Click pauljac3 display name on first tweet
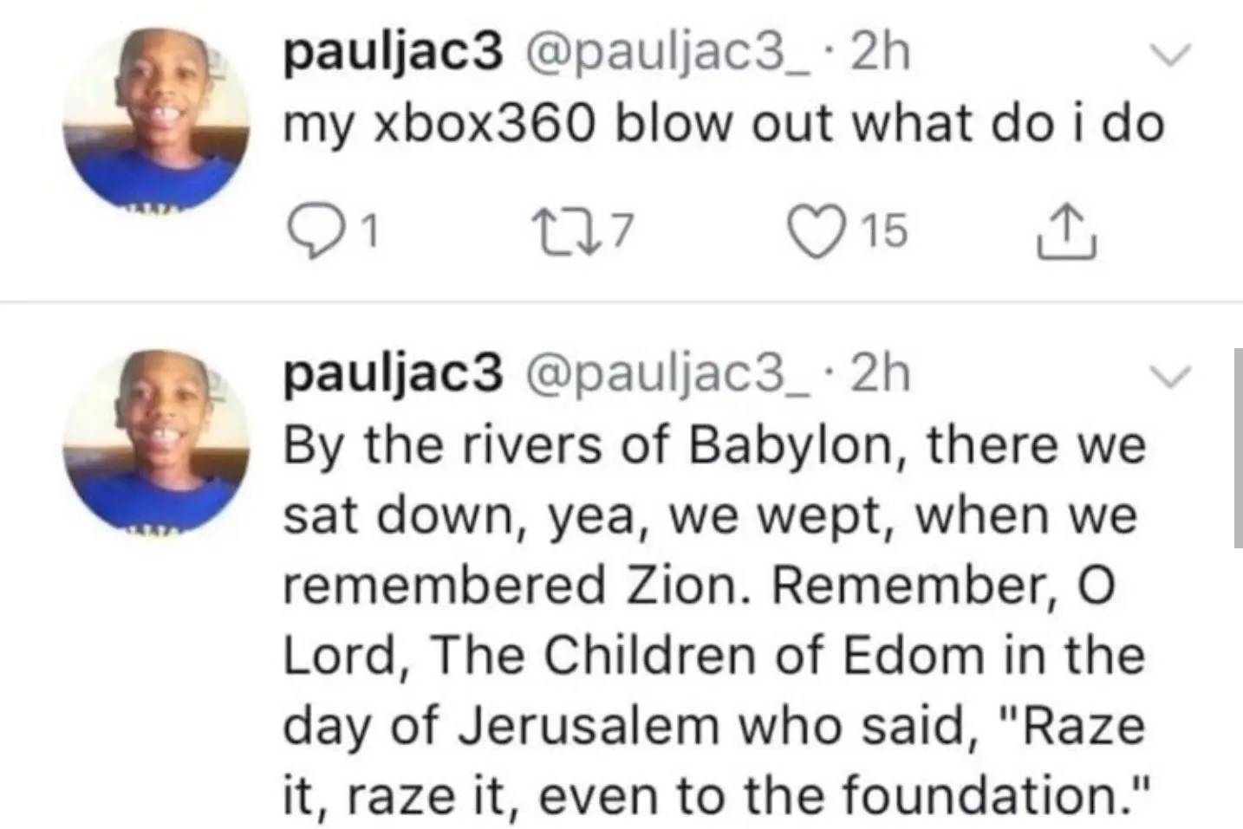The height and width of the screenshot is (829, 1243). coord(394,54)
